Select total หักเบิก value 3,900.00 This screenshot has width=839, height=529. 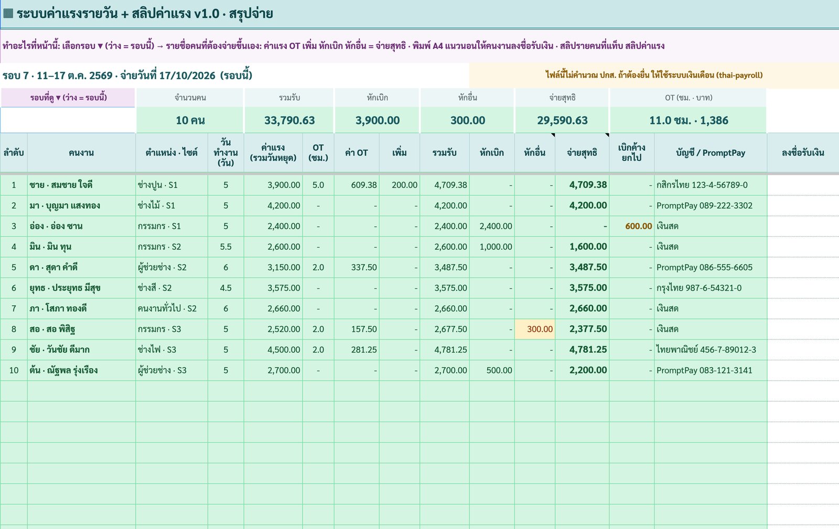[377, 120]
